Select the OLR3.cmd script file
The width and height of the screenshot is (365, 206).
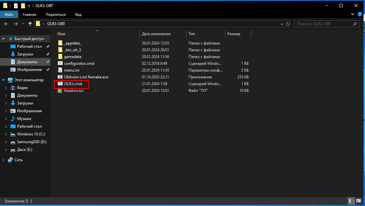[x=73, y=84]
